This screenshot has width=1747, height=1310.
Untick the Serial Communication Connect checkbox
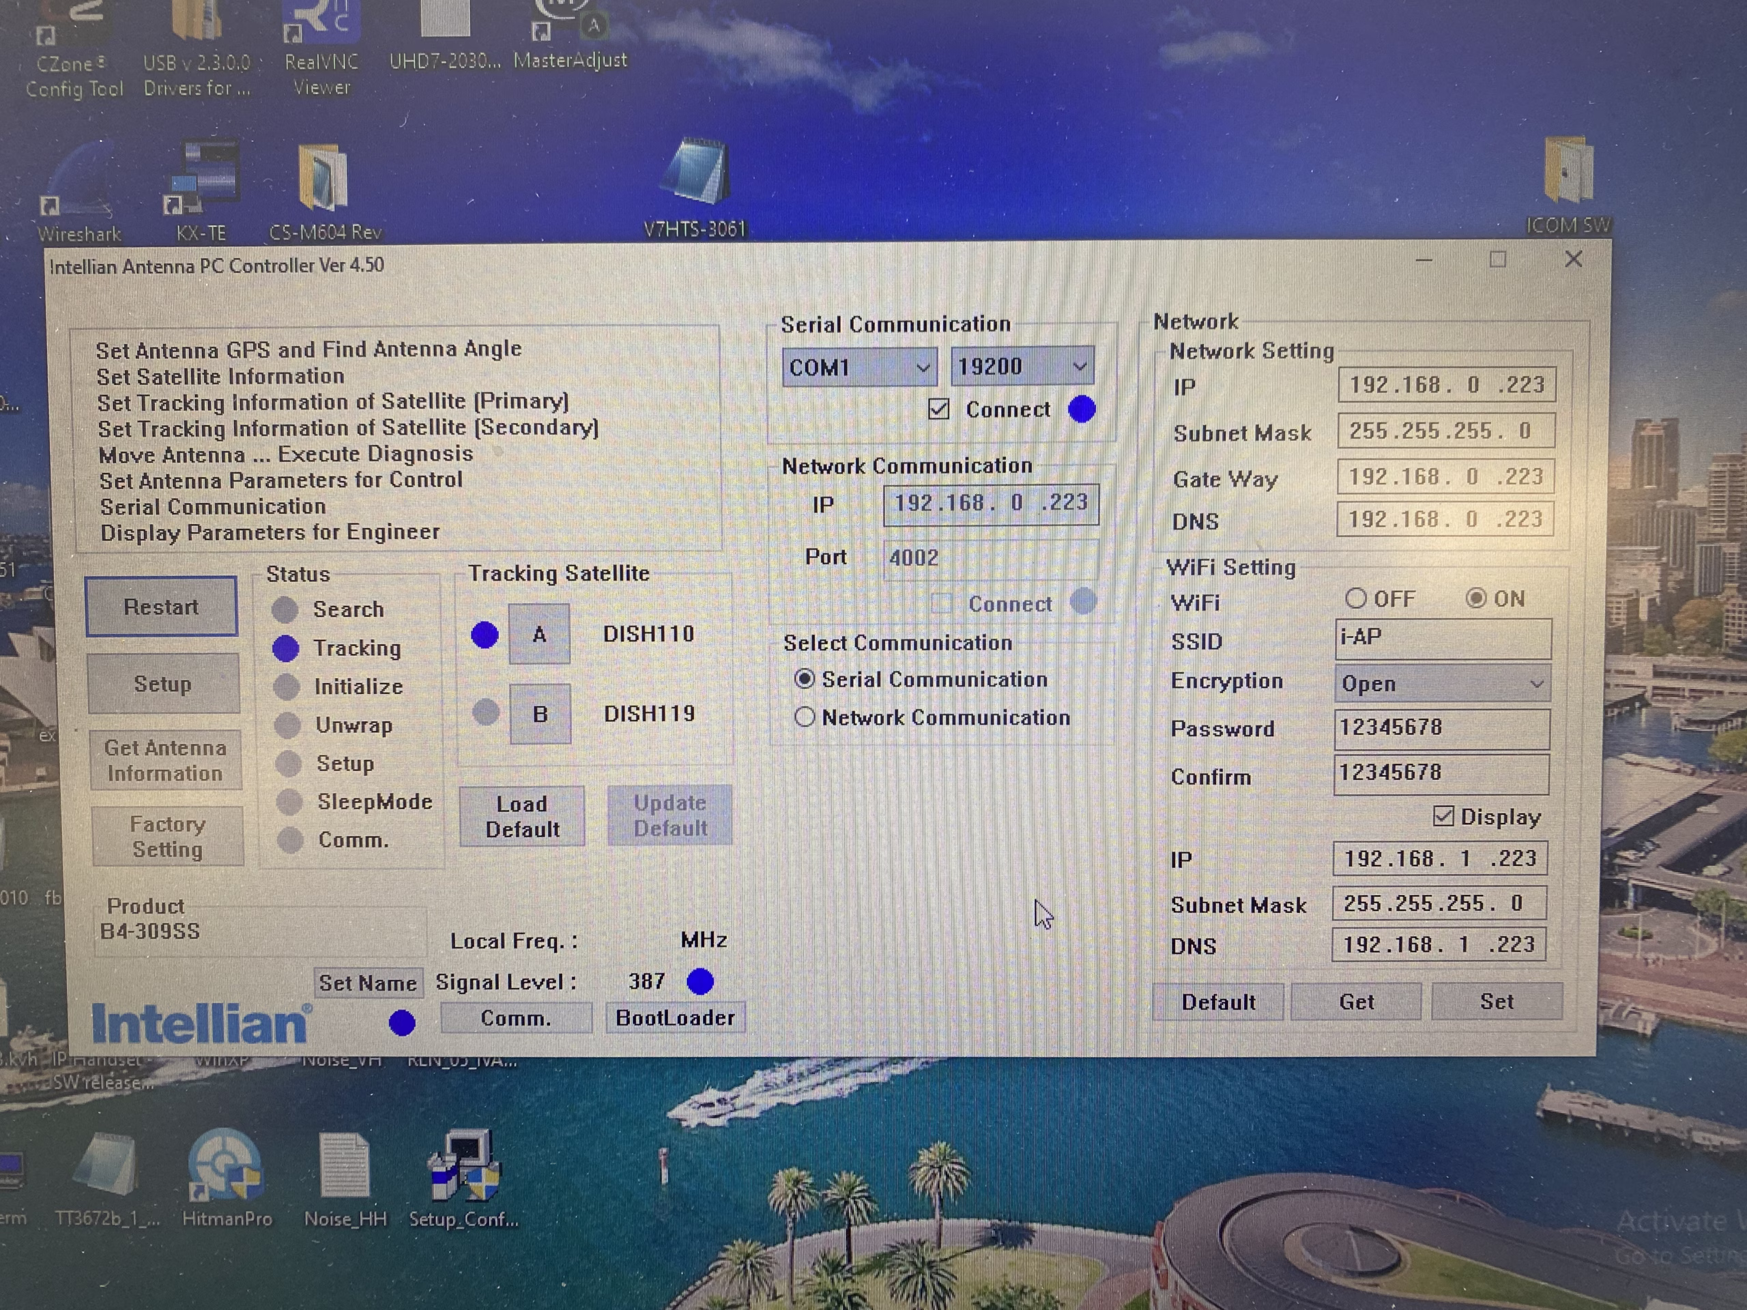(939, 409)
